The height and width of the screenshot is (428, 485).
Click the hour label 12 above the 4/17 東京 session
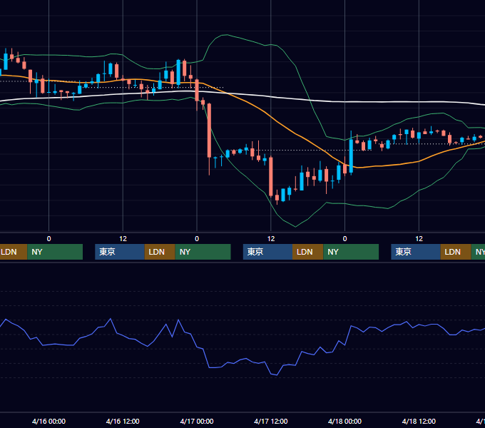271,239
